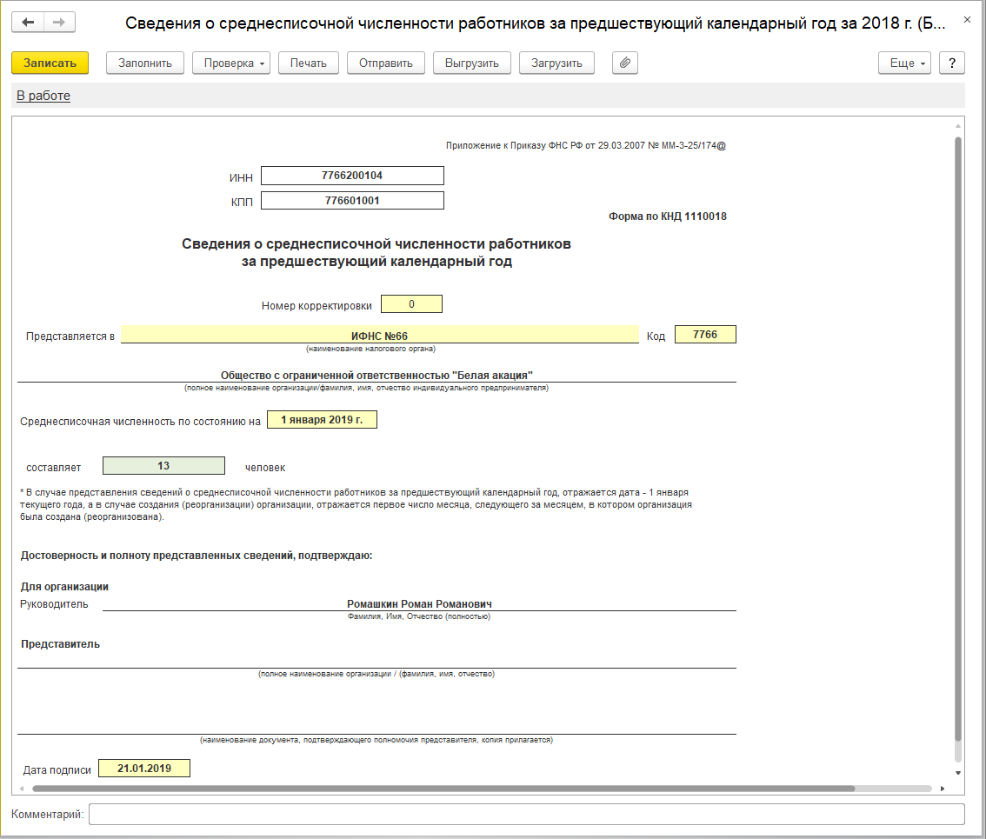Open the Еще dropdown menu
The image size is (986, 839).
(x=904, y=63)
